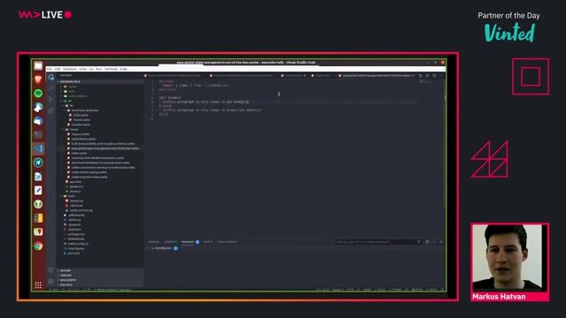
Task: Switch to Visual Studio Code dock icon
Action: point(38,148)
